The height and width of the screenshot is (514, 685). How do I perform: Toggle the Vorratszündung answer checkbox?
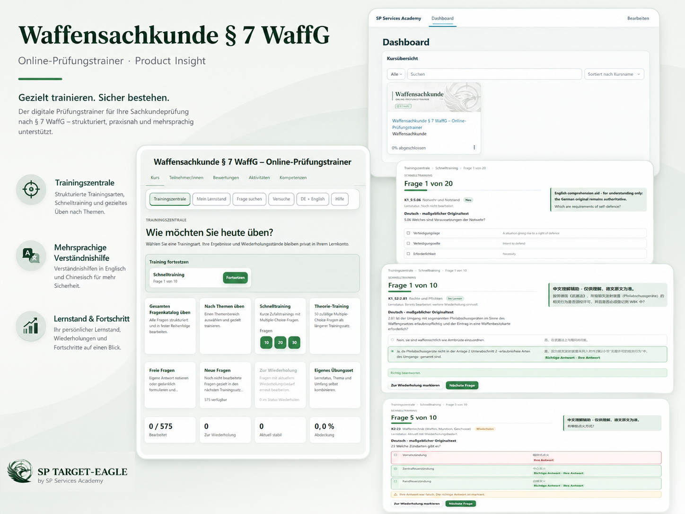395,455
